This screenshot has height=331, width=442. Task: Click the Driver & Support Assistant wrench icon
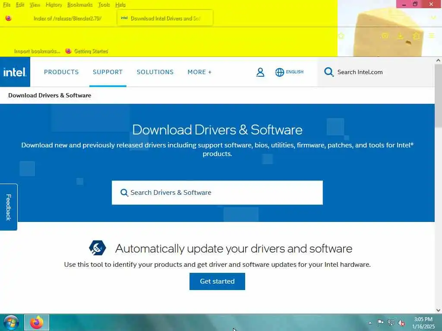pyautogui.click(x=98, y=248)
